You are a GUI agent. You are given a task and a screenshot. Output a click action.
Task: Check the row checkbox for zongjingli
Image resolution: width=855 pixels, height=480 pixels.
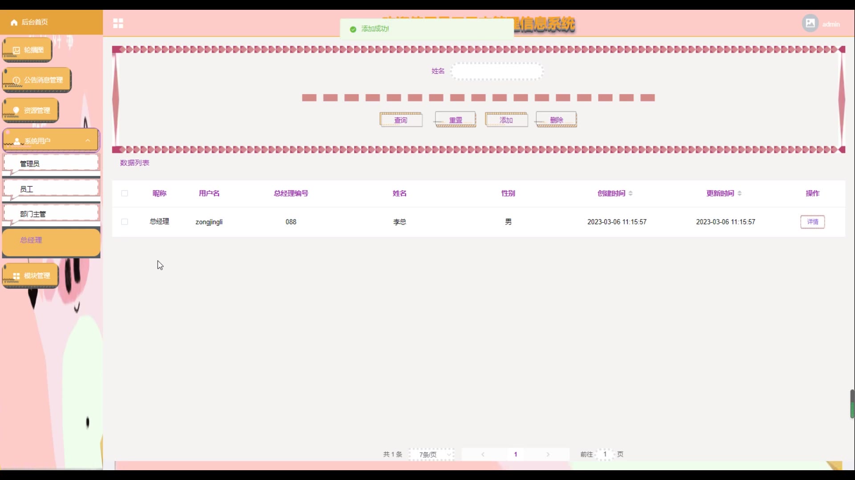click(125, 222)
